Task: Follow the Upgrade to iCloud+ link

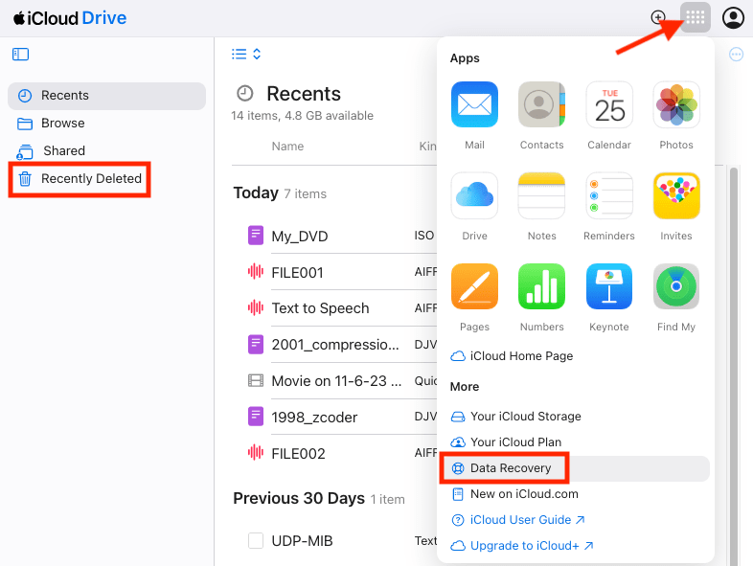Action: point(522,546)
